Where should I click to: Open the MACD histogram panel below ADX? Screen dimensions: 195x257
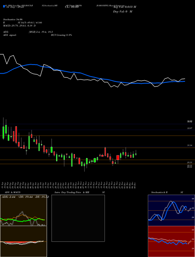tap(23, 241)
